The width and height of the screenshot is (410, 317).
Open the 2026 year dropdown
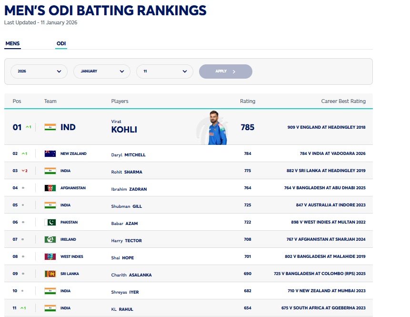pos(39,72)
